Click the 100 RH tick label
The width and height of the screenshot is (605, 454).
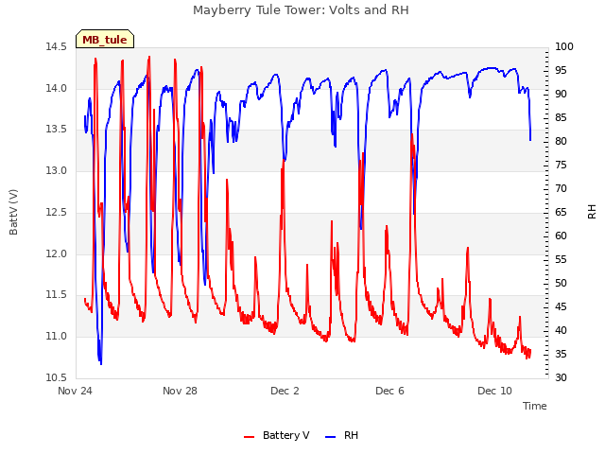564,47
